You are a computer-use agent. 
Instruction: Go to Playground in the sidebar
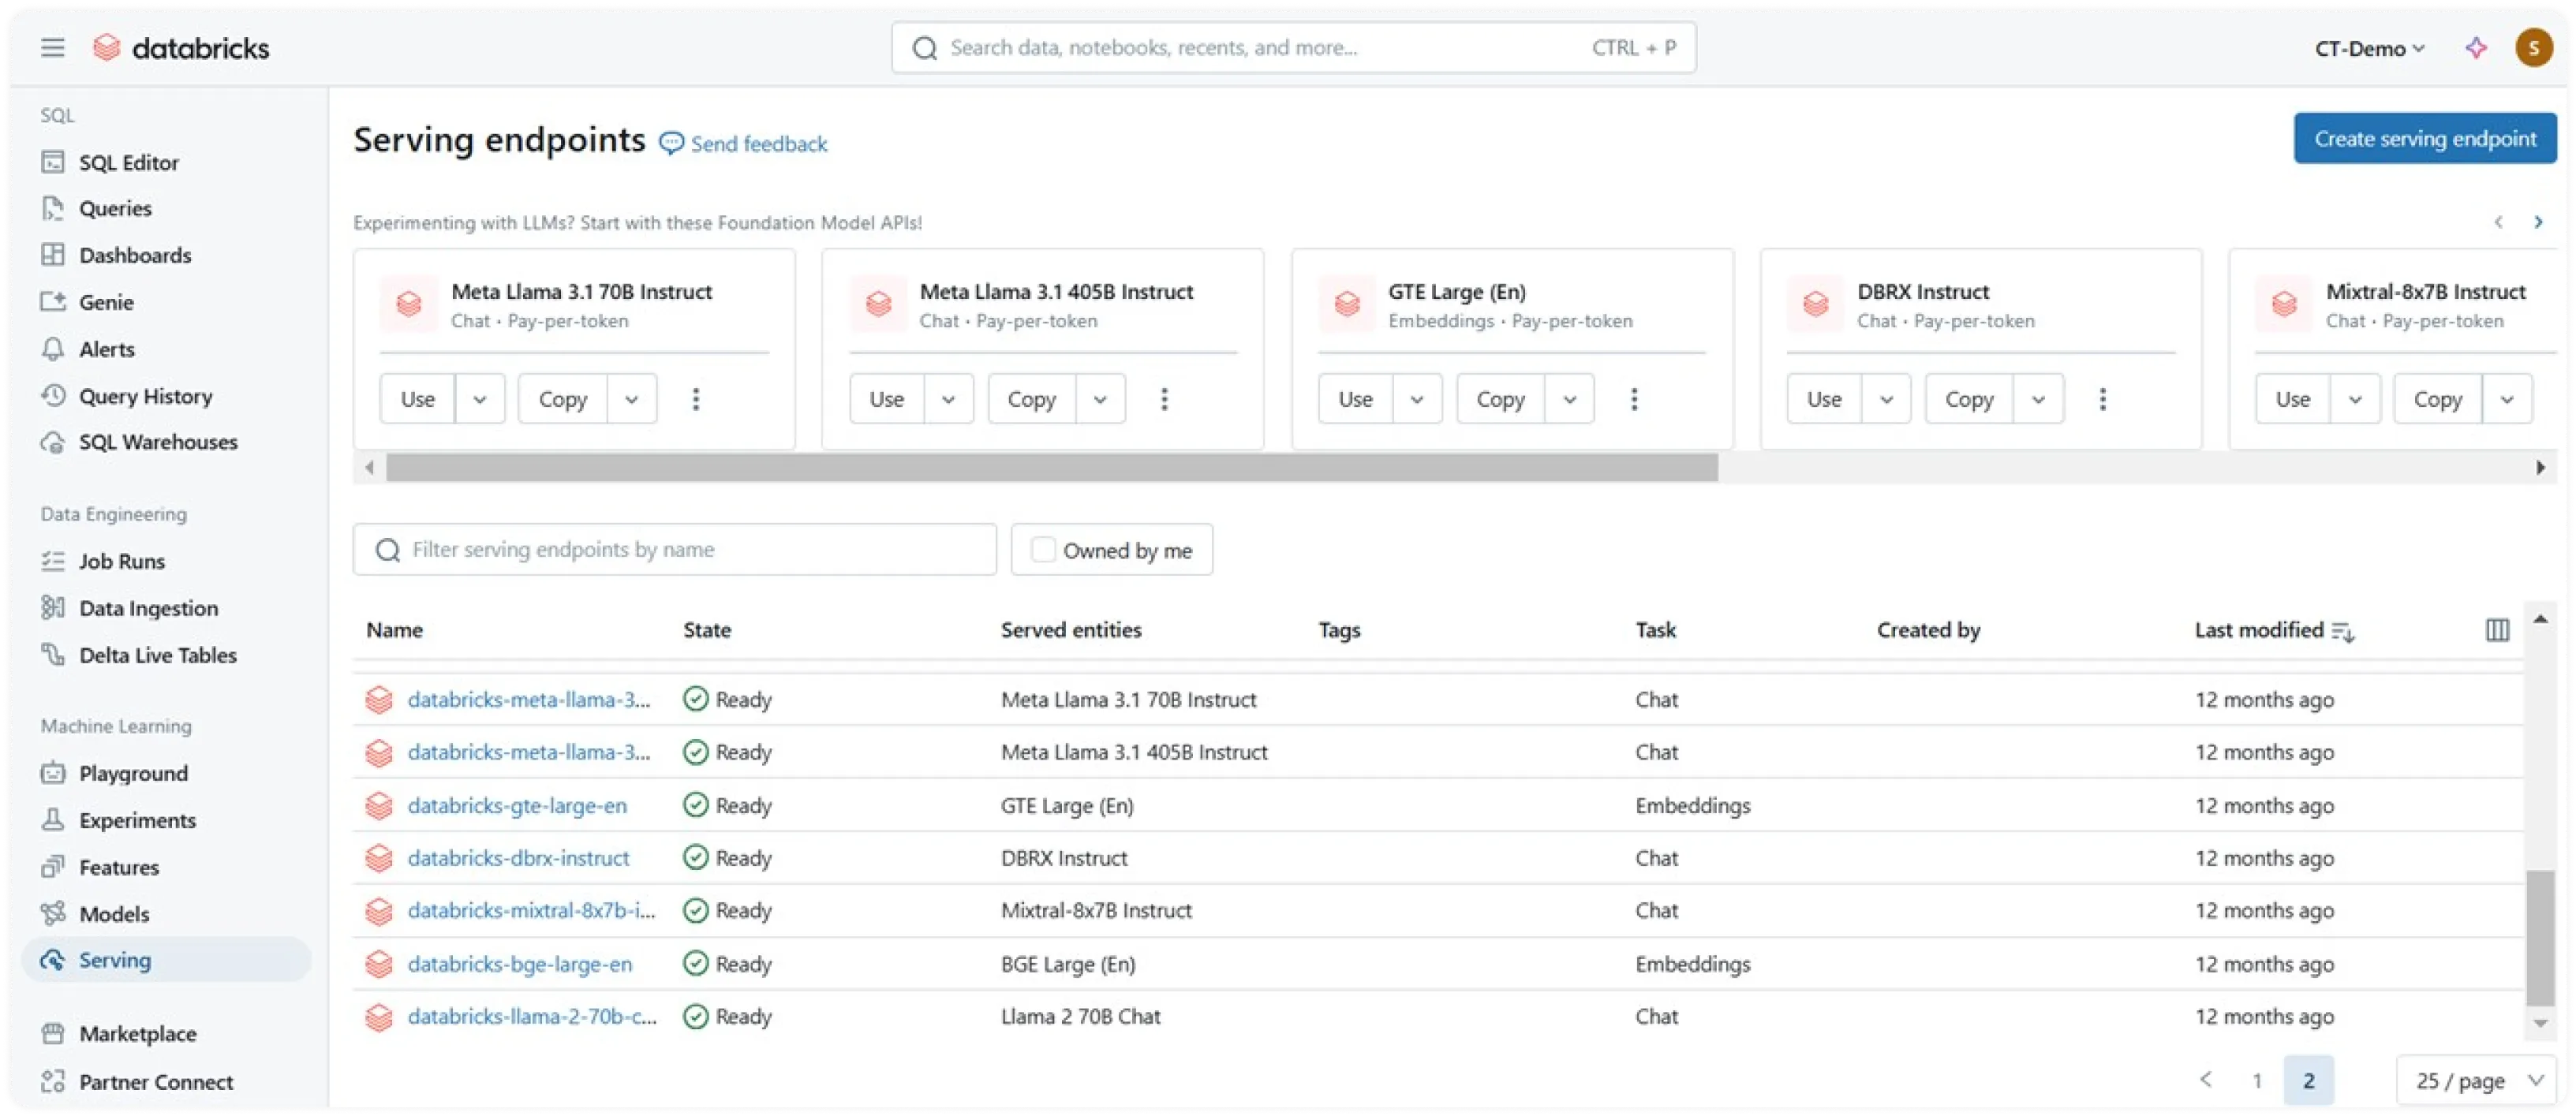tap(133, 773)
